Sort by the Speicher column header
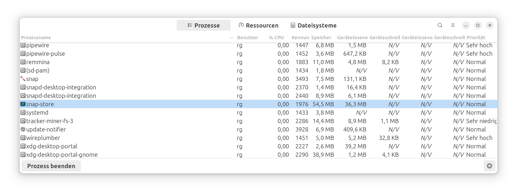 point(321,38)
